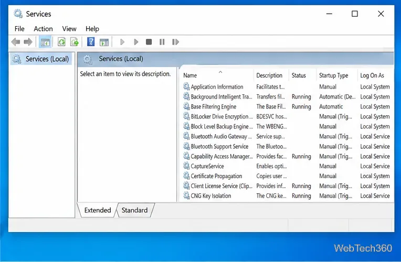The width and height of the screenshot is (401, 262).
Task: Click the Stop Service square icon
Action: (149, 42)
